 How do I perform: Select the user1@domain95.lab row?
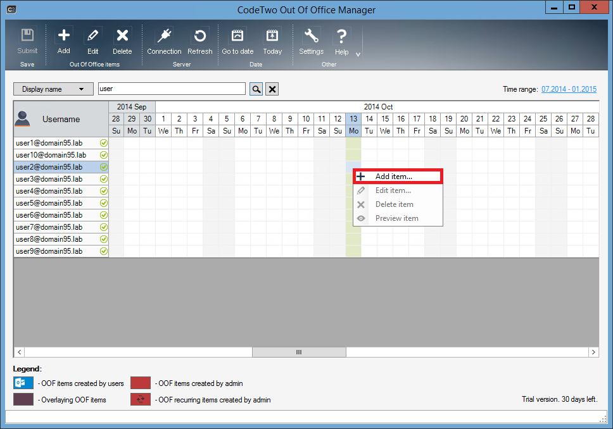pyautogui.click(x=61, y=143)
